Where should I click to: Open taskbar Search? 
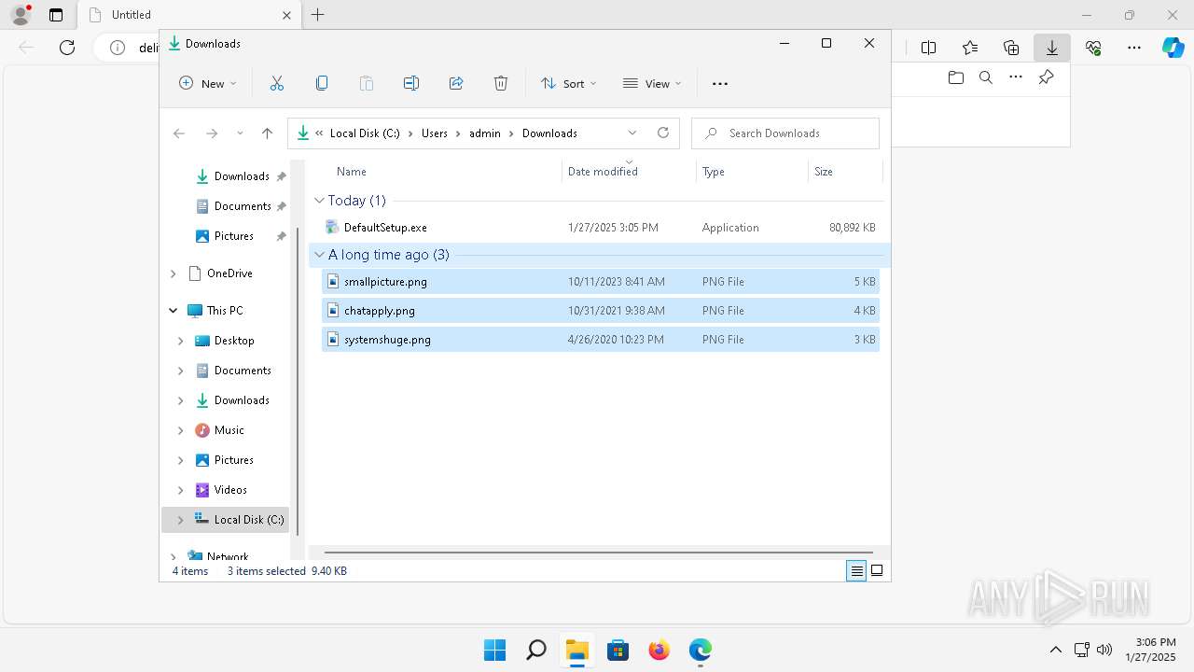click(536, 650)
